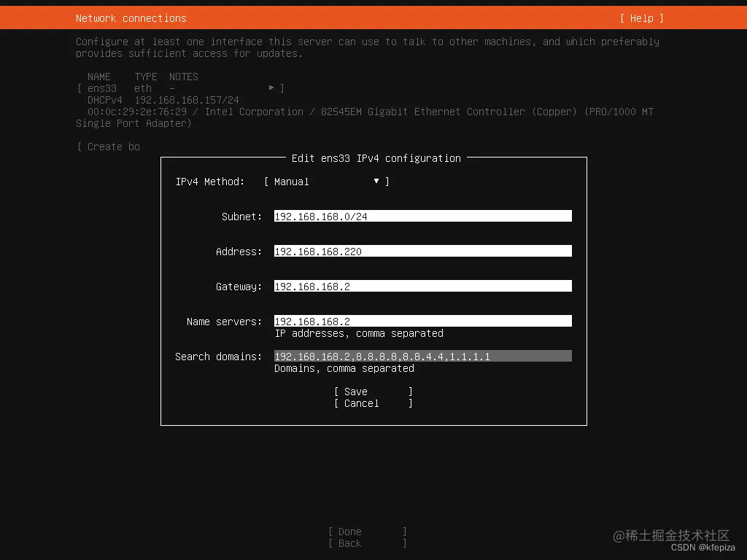Viewport: 747px width, 560px height.
Task: Click the 'IP addresses, comma separated' hint
Action: tap(359, 333)
